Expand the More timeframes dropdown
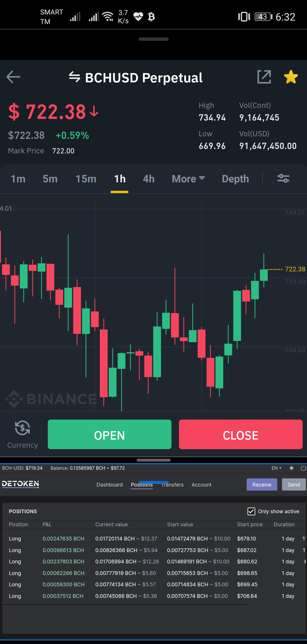Viewport: 307px width, 644px height. pyautogui.click(x=188, y=179)
